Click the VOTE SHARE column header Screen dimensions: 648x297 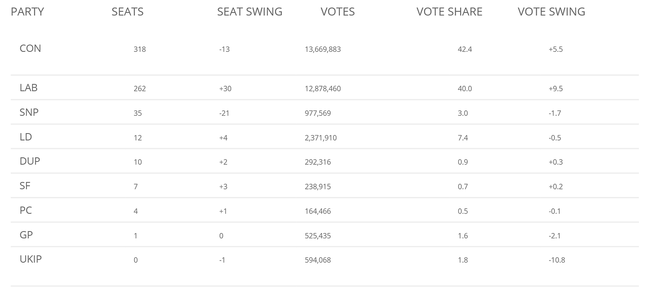point(449,12)
